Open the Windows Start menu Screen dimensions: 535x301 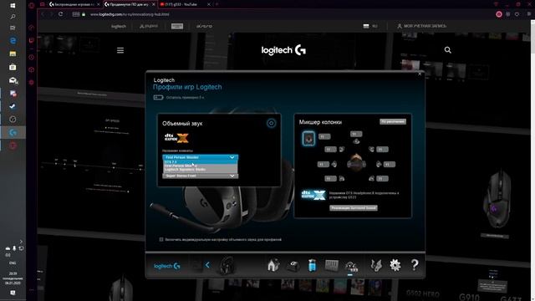[13, 6]
